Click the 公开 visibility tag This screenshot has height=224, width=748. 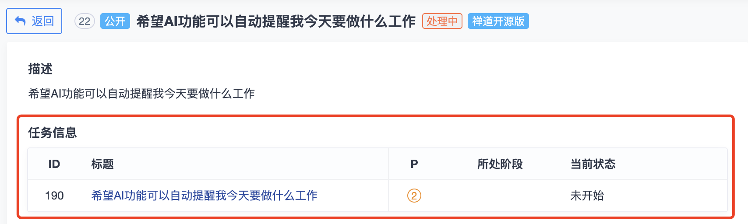point(115,21)
